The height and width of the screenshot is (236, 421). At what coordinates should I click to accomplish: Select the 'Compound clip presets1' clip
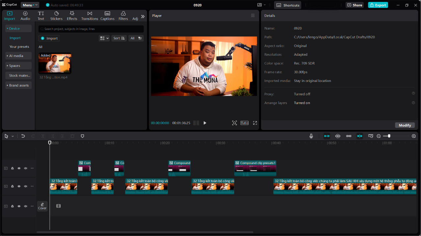[255, 168]
